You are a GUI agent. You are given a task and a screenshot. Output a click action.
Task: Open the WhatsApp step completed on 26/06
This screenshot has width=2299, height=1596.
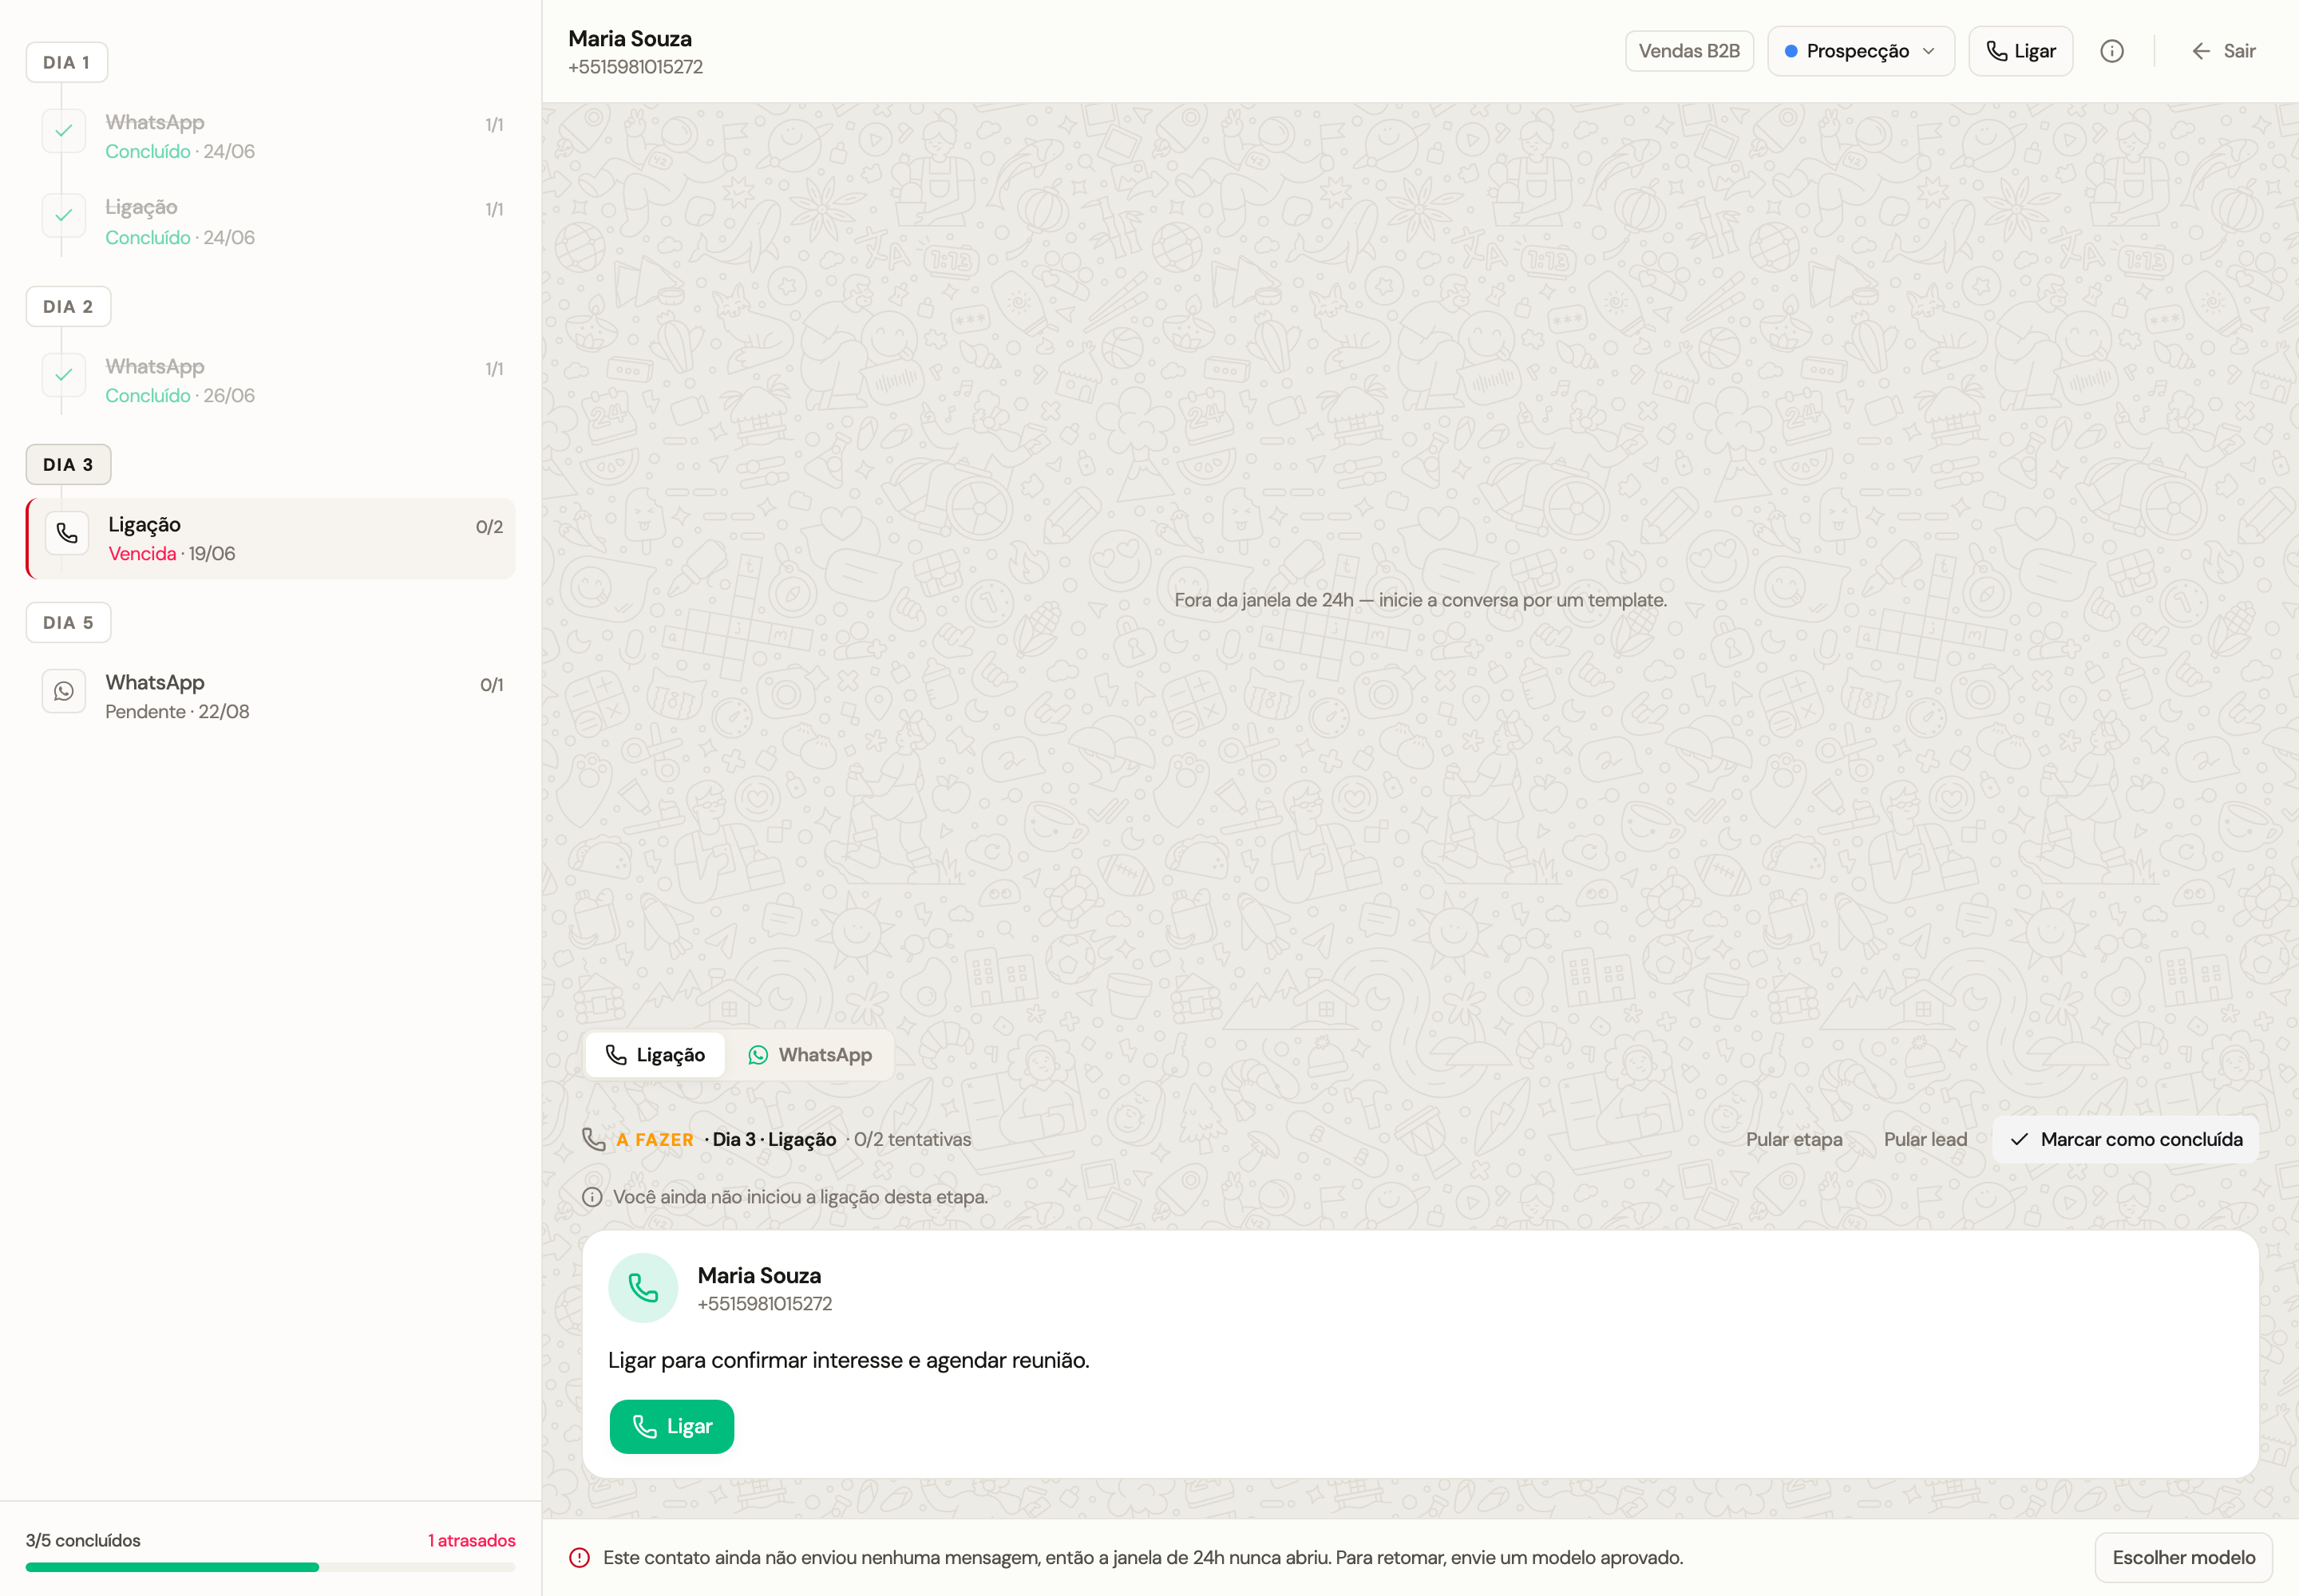click(270, 380)
